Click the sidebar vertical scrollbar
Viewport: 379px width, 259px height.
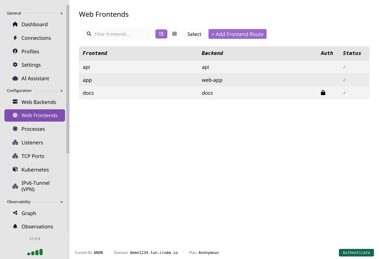(x=68, y=79)
